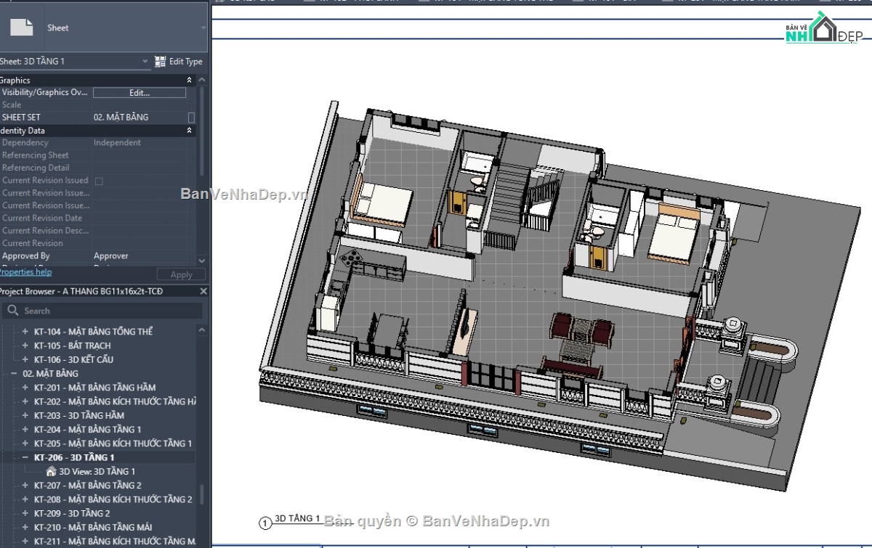Click the Properties panel scroll-down arrow
This screenshot has width=872, height=548.
pos(201,260)
